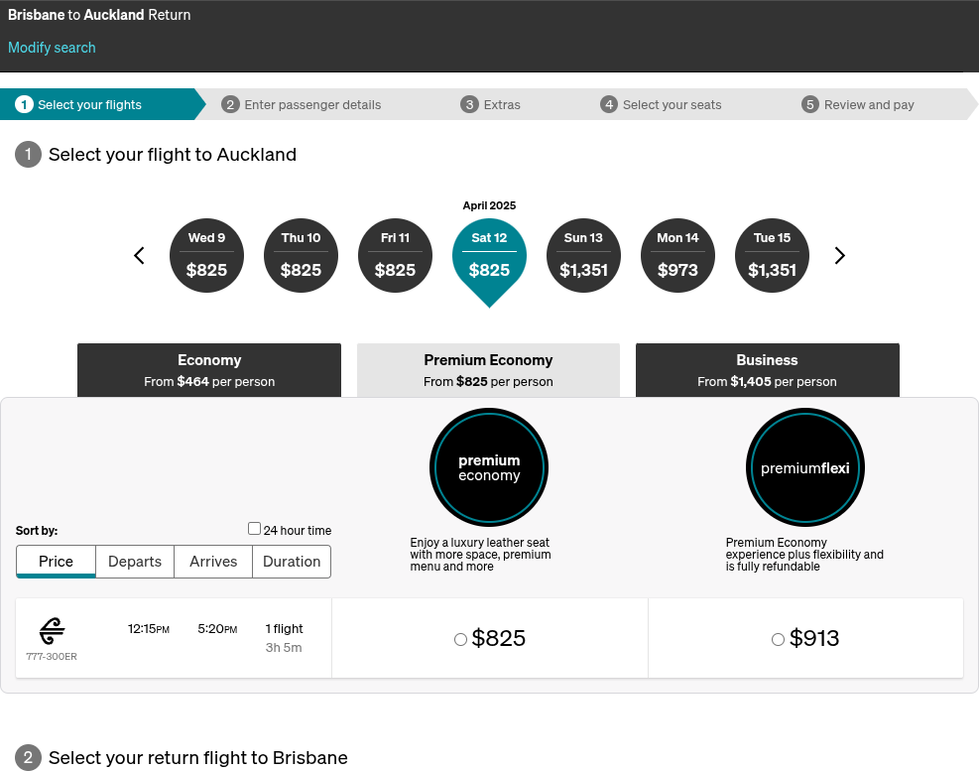Click the premium economy round badge
The image size is (979, 771).
(489, 467)
